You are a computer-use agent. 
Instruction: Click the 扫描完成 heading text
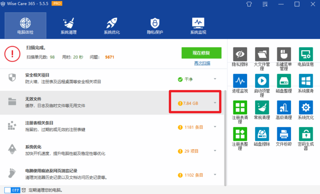pyautogui.click(x=36, y=48)
